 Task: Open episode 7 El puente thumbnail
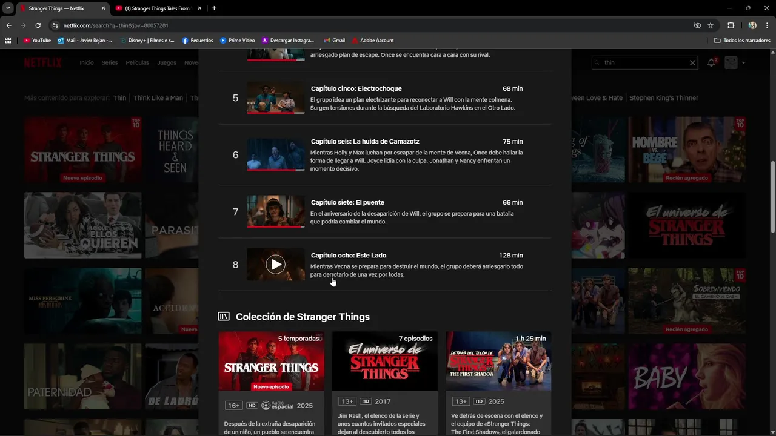click(276, 211)
